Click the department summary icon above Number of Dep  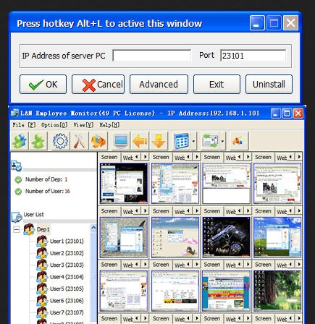(17, 166)
